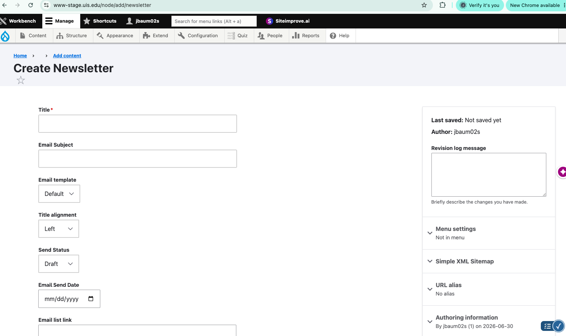The width and height of the screenshot is (566, 336).
Task: Click into the Title text field
Action: [137, 124]
